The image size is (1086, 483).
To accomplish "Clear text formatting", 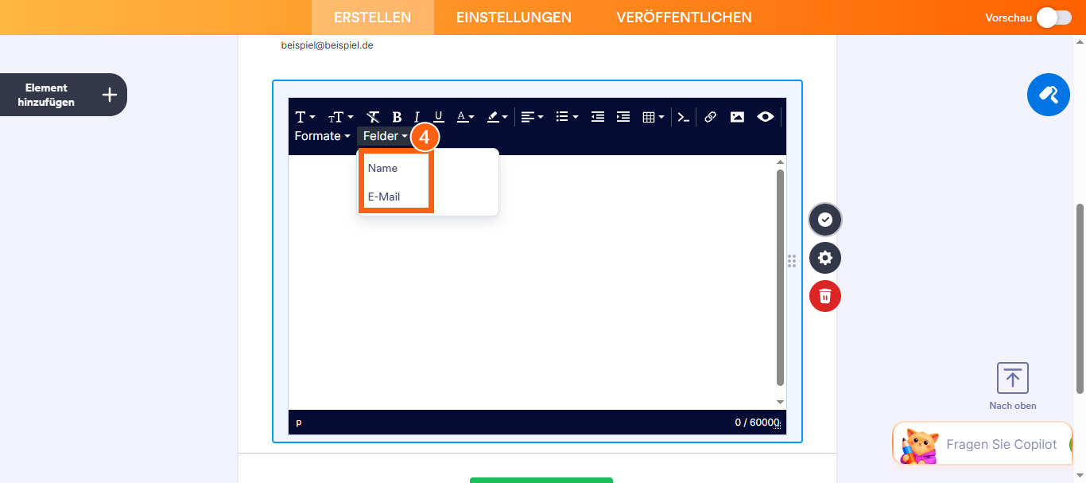I will coord(373,117).
